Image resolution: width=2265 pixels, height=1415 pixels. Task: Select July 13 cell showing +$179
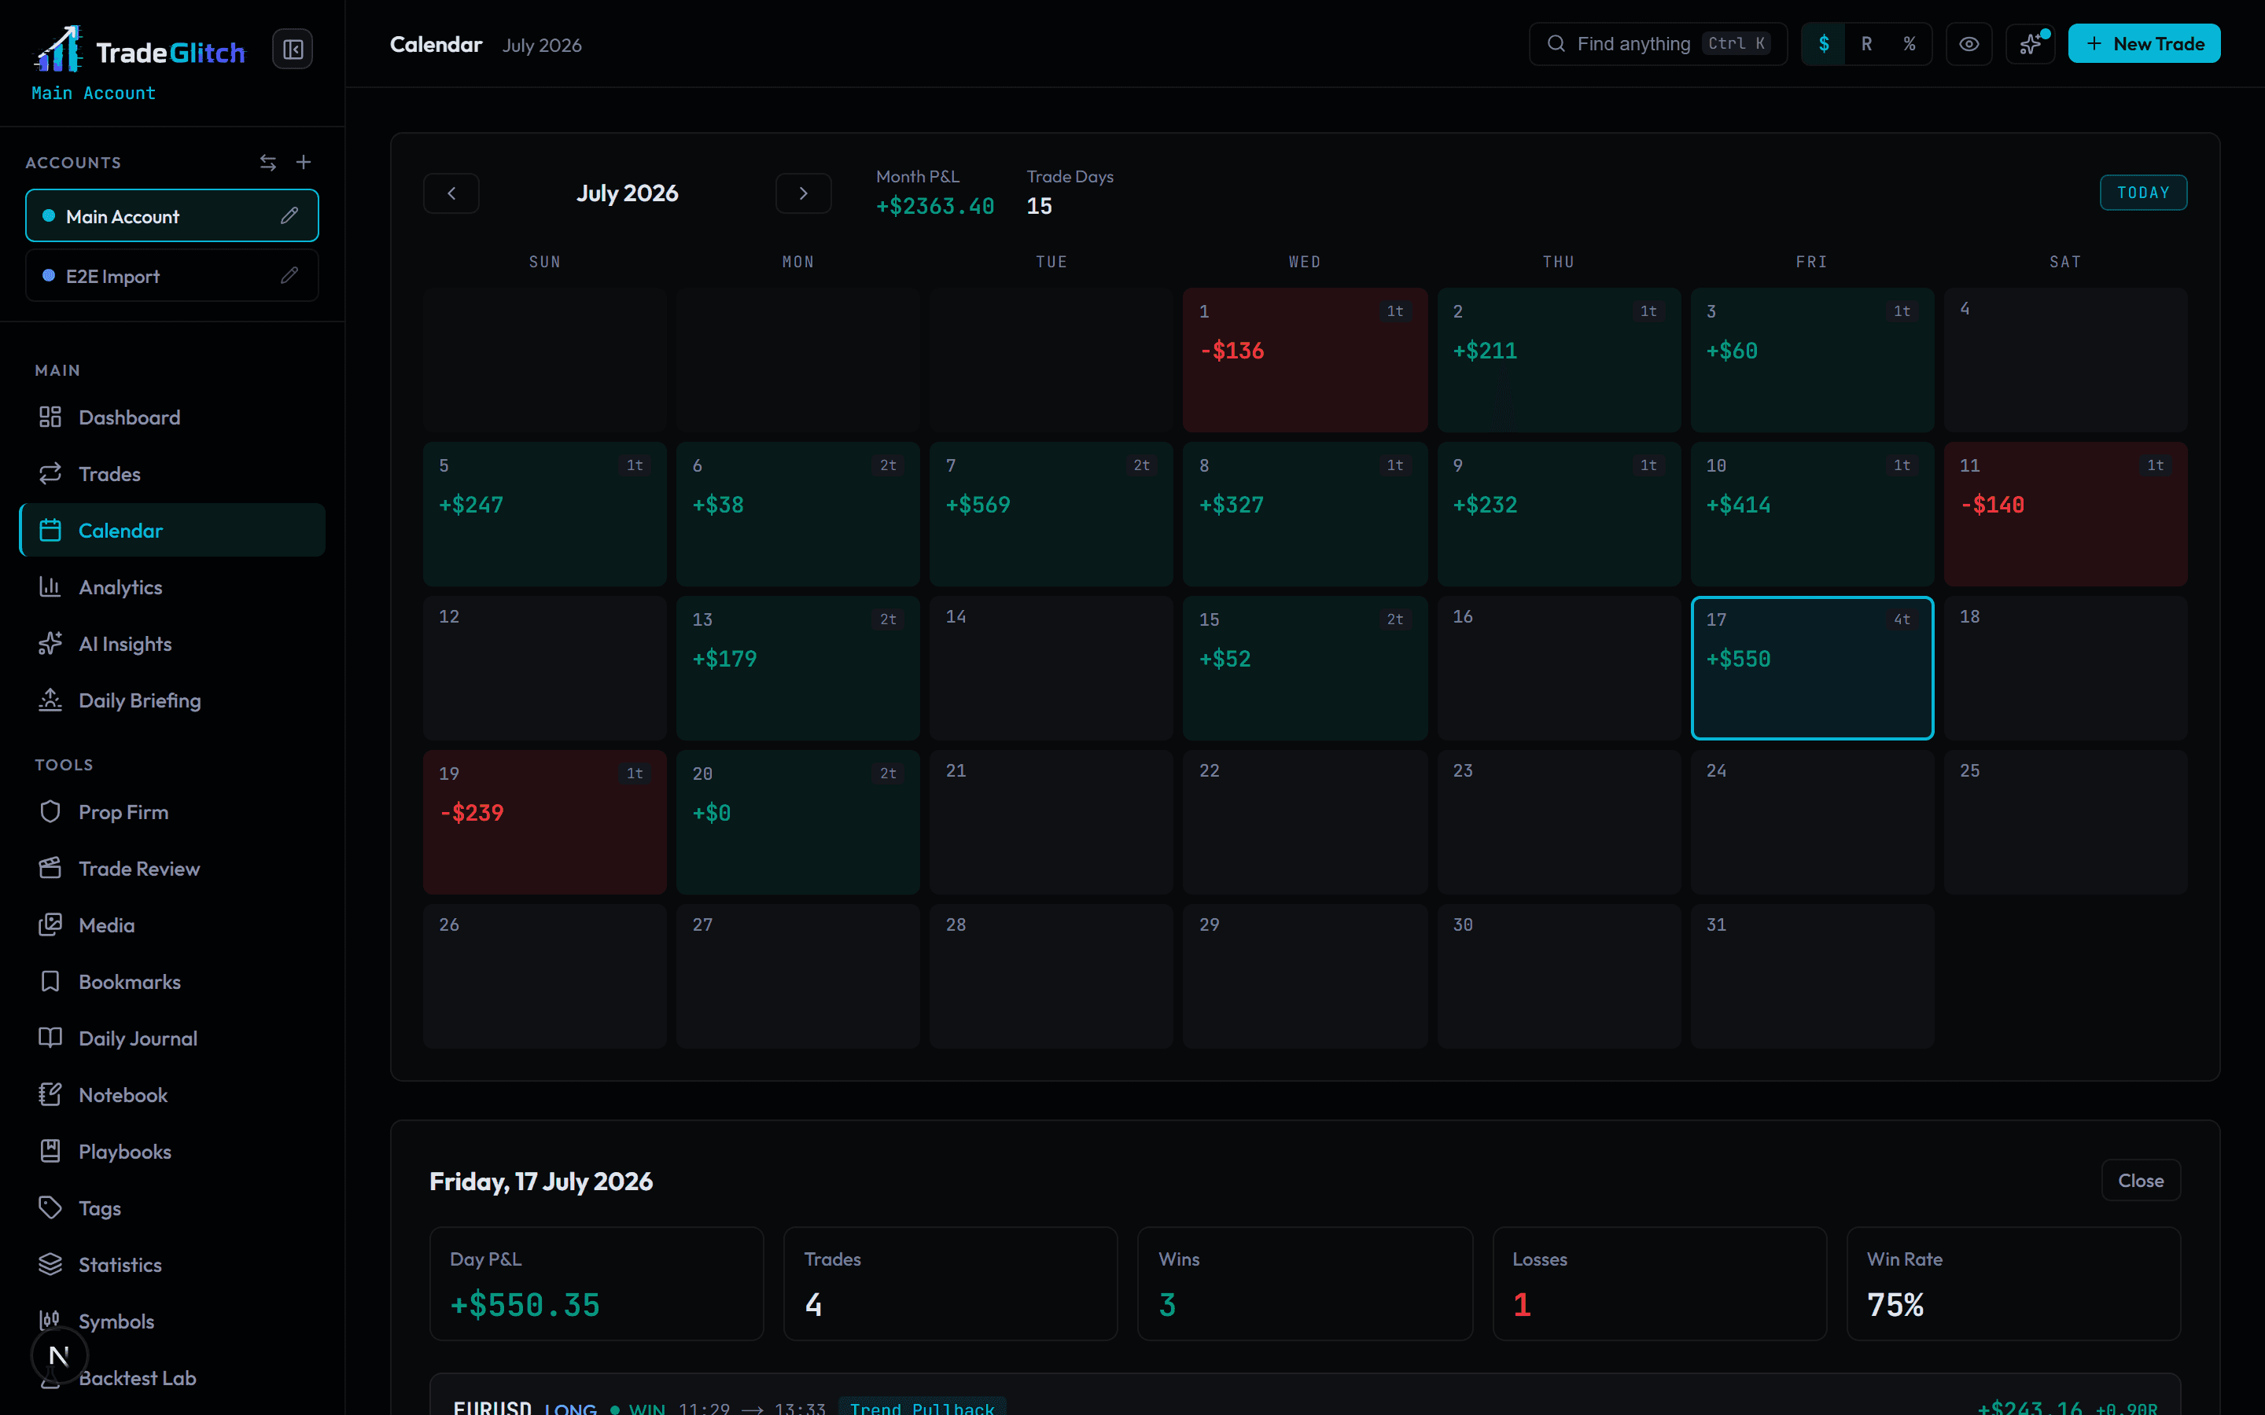point(797,668)
